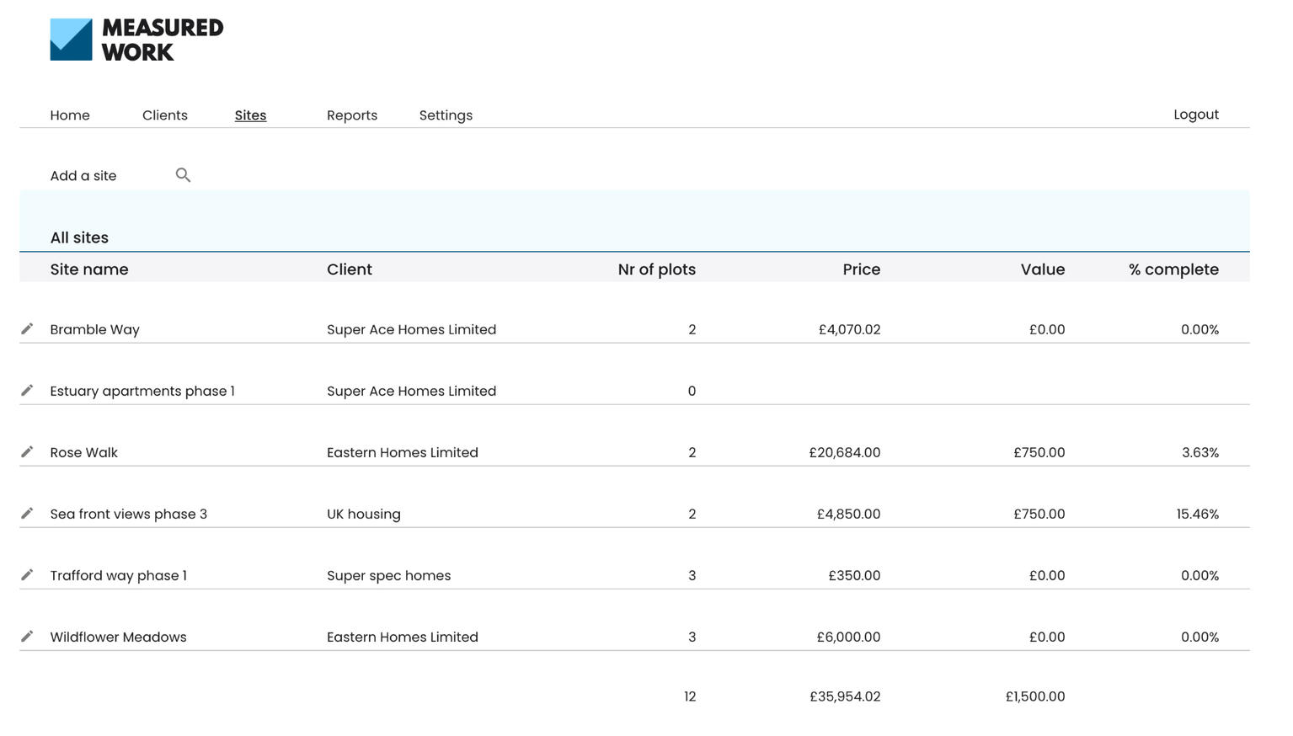Image resolution: width=1293 pixels, height=736 pixels.
Task: Edit the Rose Walk site
Action: [x=27, y=451]
